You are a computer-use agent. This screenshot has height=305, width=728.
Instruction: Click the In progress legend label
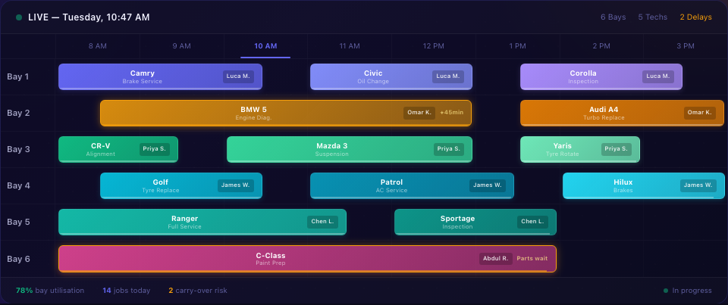692,291
